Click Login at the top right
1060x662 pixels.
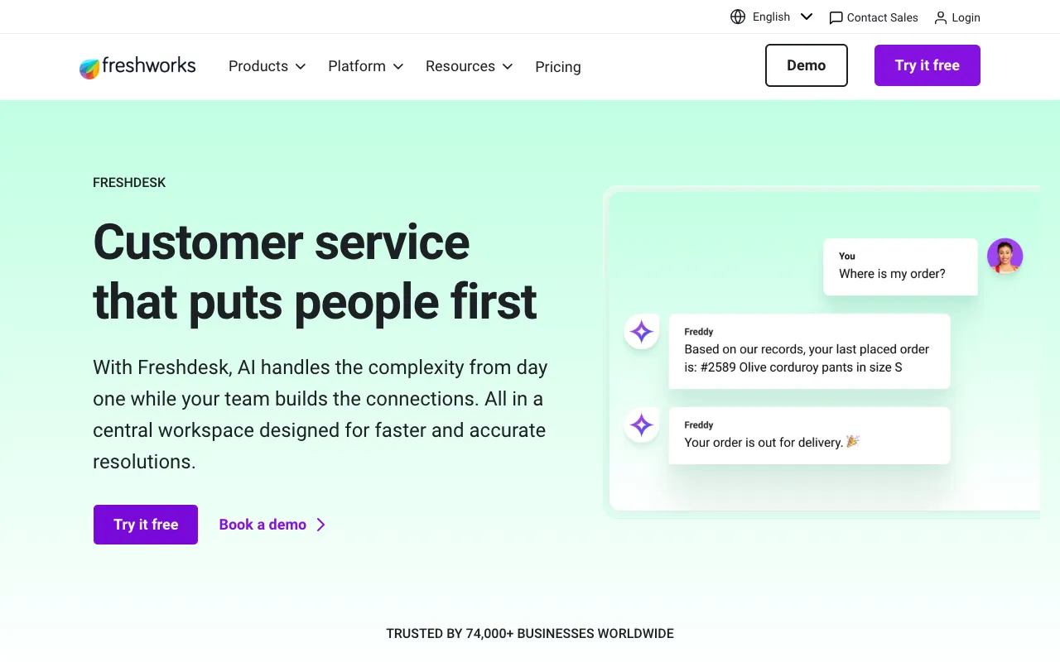[x=965, y=17]
